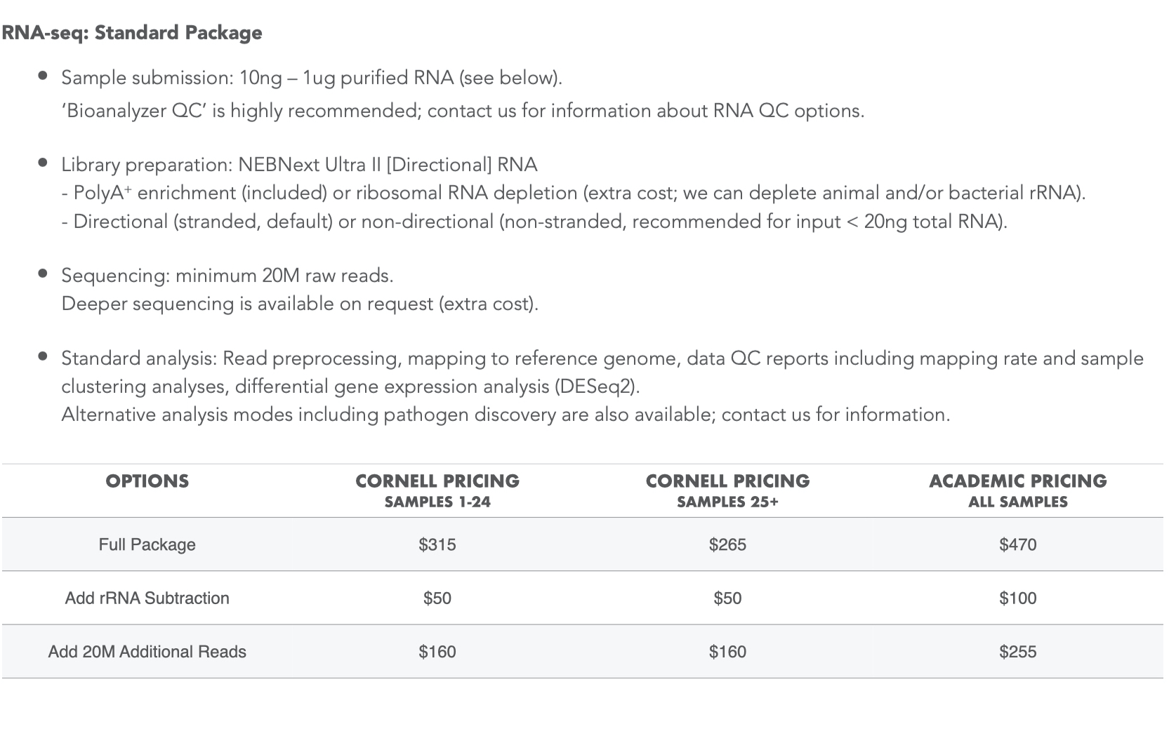The image size is (1169, 743).
Task: Click the Library preparation NEBNext line
Action: pyautogui.click(x=299, y=165)
